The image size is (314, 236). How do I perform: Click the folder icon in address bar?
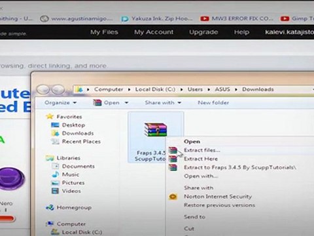pyautogui.click(x=80, y=89)
